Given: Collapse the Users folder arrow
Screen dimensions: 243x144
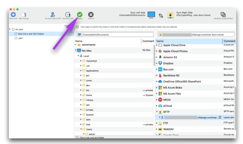Looking at the screenshot, I should 81,129.
